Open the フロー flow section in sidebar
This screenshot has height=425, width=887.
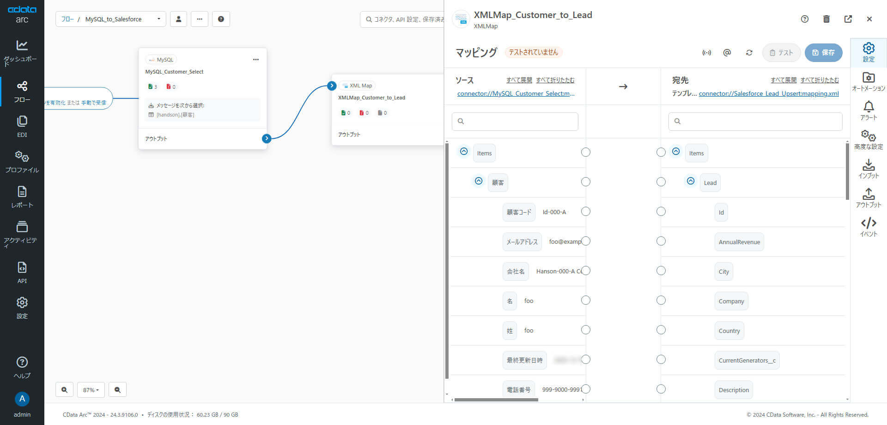coord(22,92)
